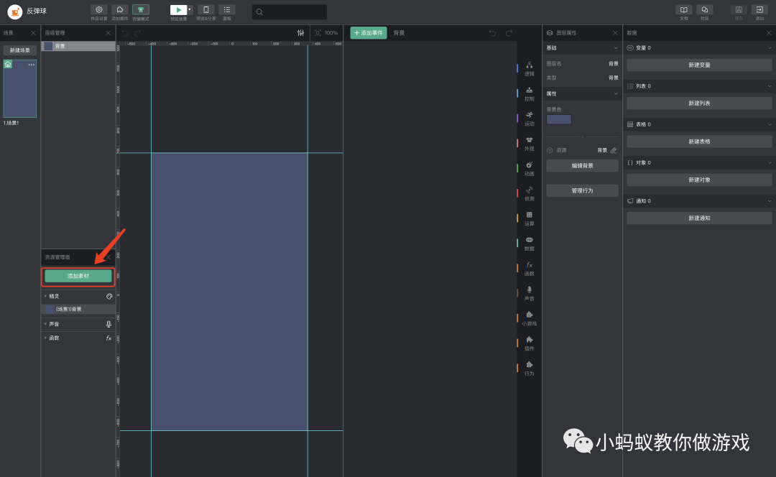Click the 管理行为 button
The image size is (776, 477).
pos(583,190)
